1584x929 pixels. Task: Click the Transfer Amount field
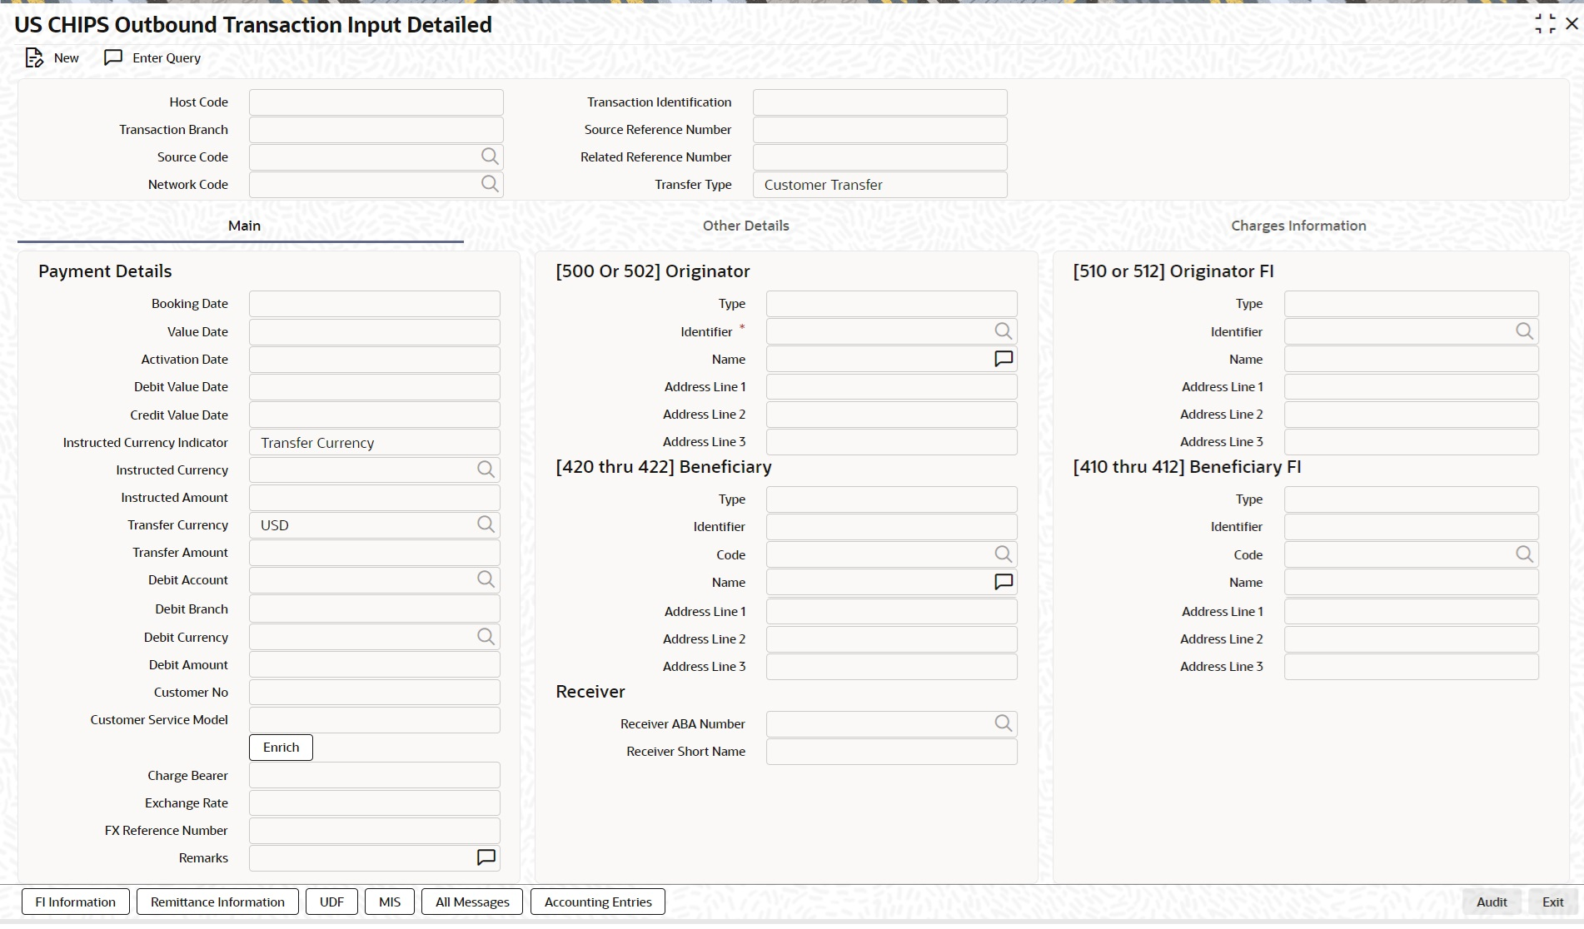(375, 553)
